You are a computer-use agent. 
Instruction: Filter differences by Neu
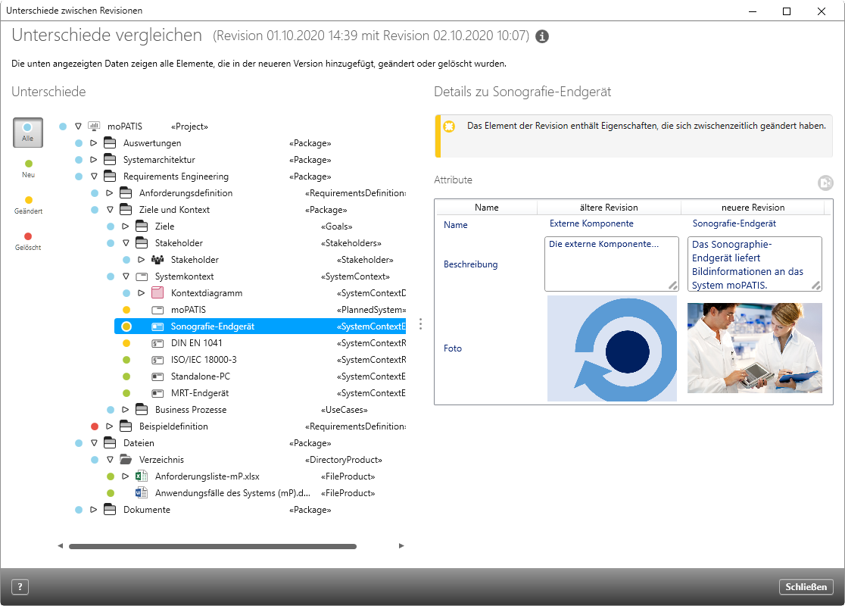[28, 168]
